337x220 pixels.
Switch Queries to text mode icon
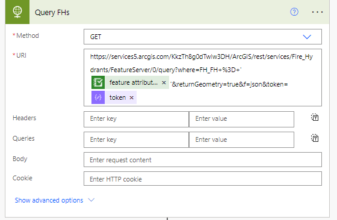315,138
